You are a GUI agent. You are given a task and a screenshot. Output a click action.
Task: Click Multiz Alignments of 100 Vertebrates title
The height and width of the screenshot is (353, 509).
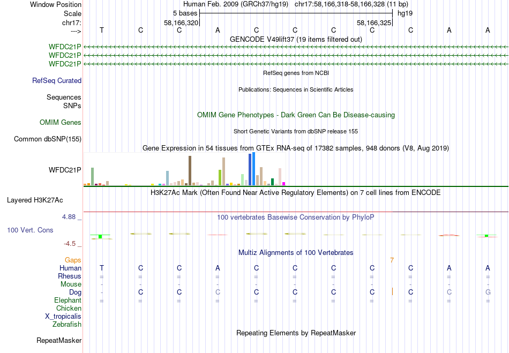[x=296, y=253]
